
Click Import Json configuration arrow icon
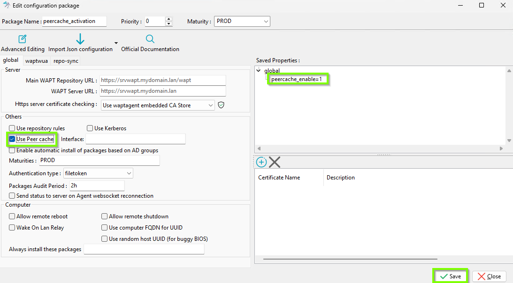tap(80, 39)
